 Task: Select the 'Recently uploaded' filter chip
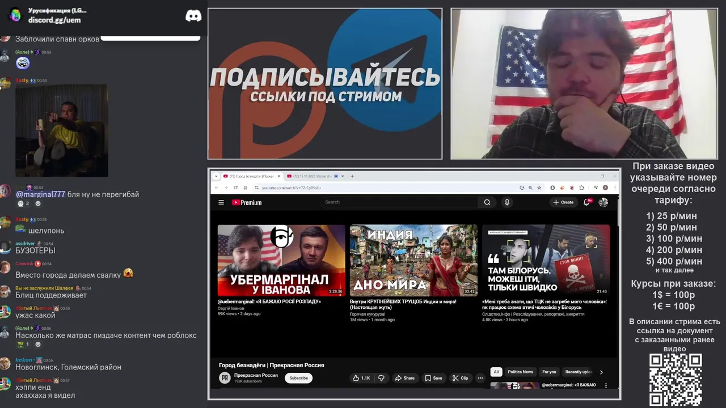pos(579,372)
